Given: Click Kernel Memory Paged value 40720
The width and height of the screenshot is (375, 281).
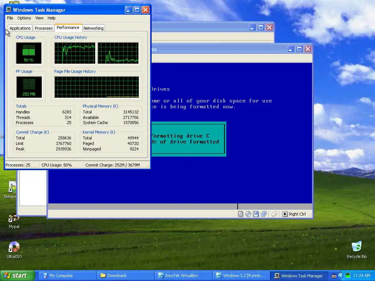Looking at the screenshot, I should (x=133, y=143).
